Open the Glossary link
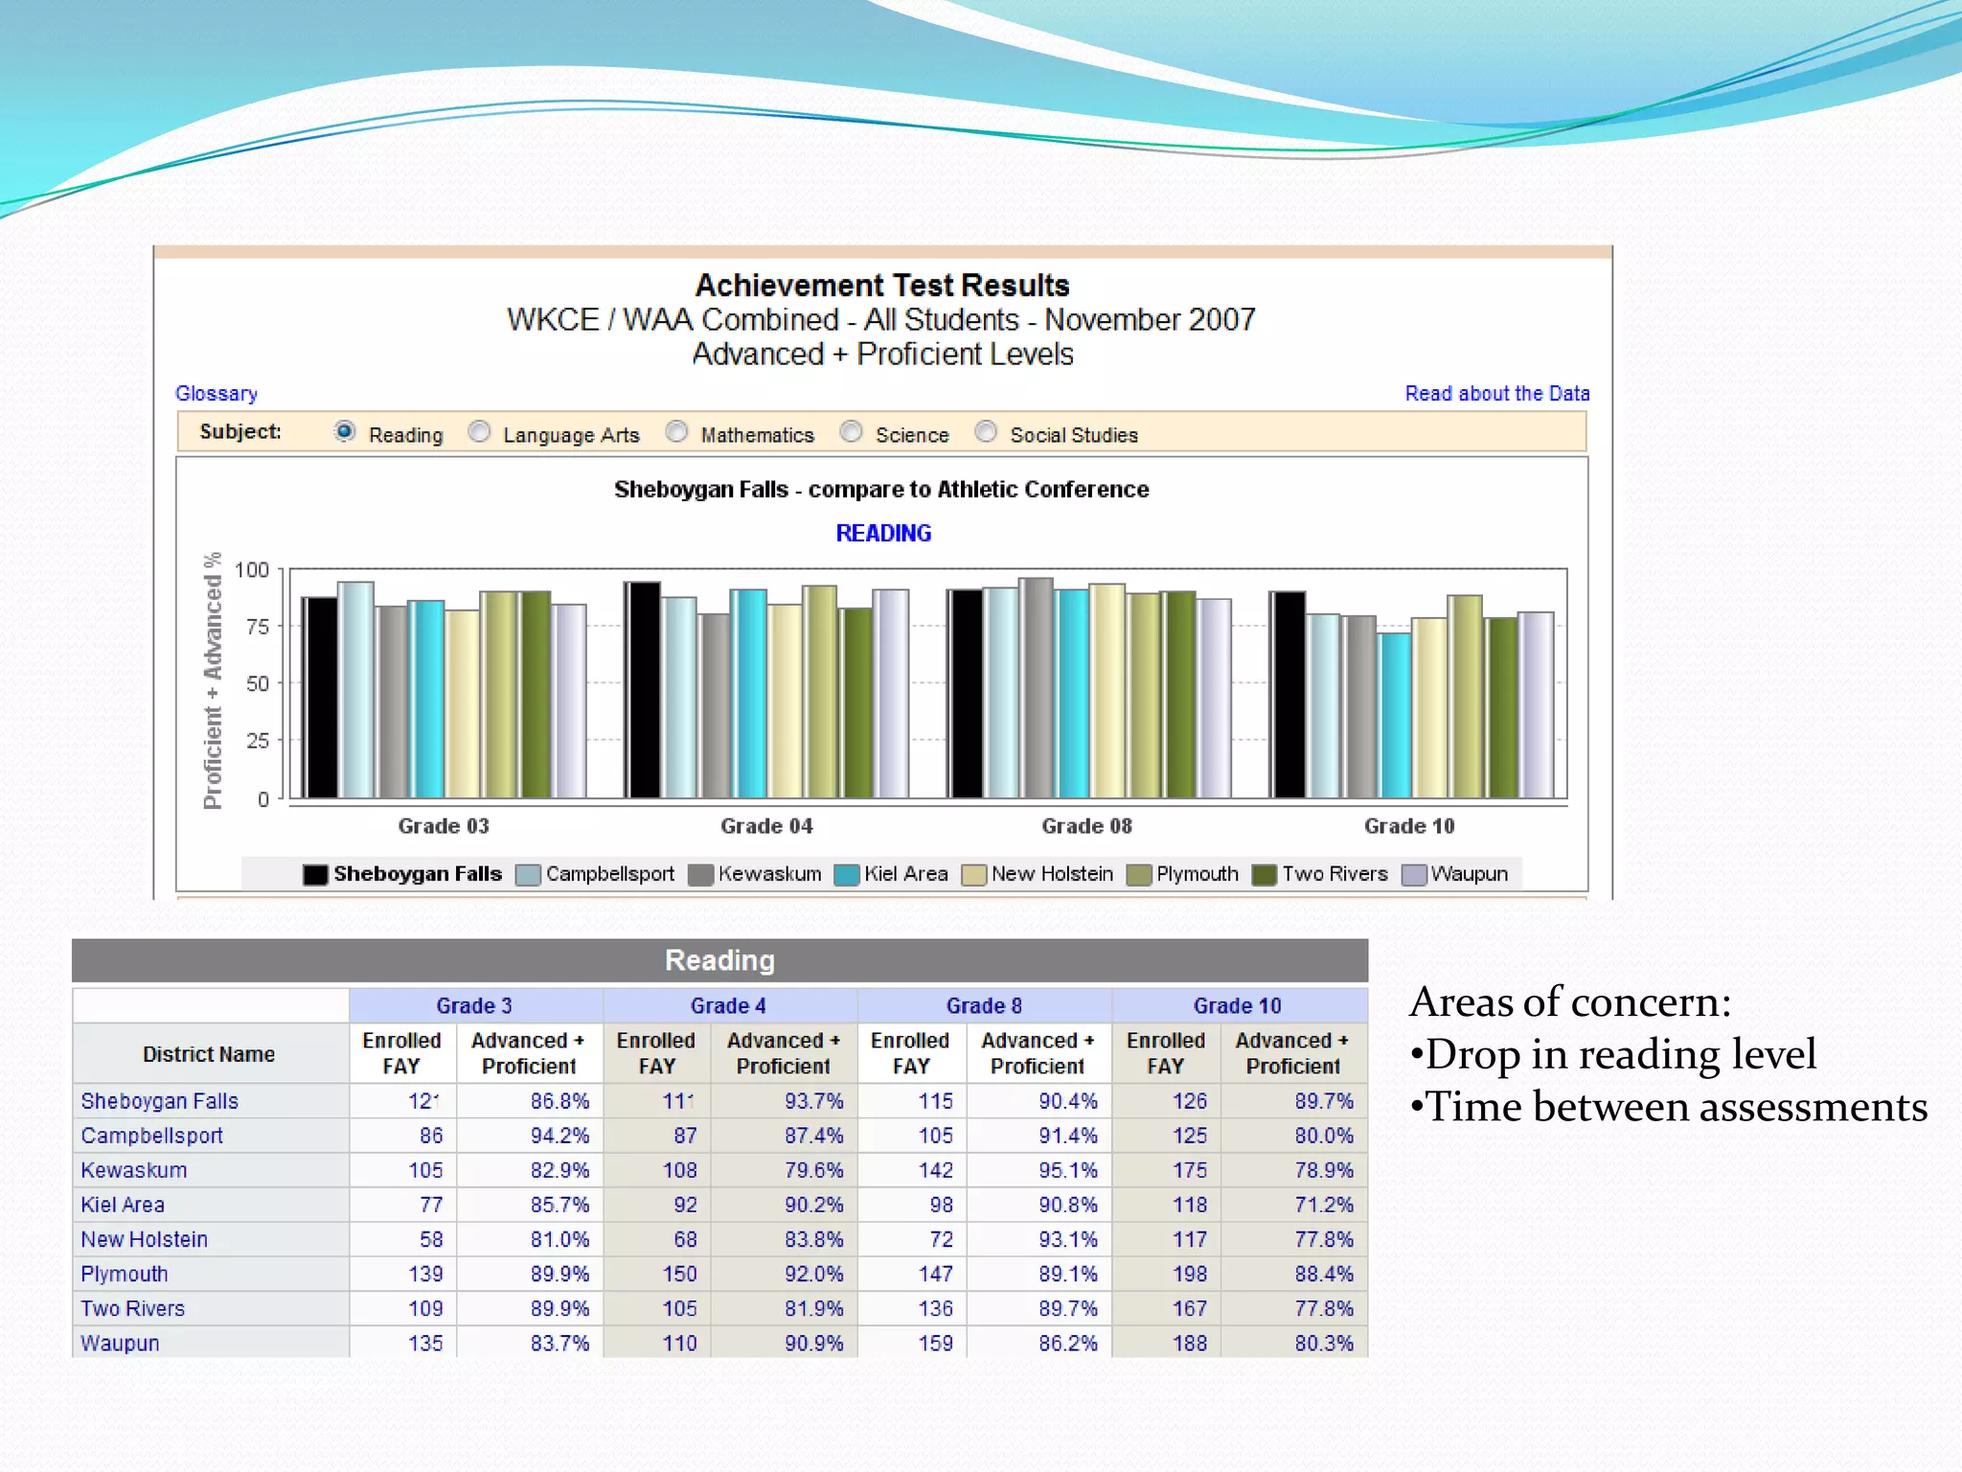 [x=217, y=394]
